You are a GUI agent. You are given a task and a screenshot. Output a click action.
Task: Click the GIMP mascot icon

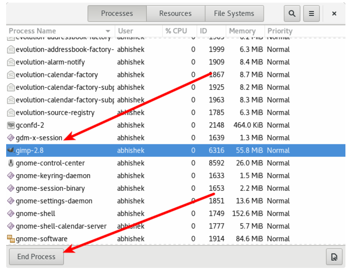(11, 151)
